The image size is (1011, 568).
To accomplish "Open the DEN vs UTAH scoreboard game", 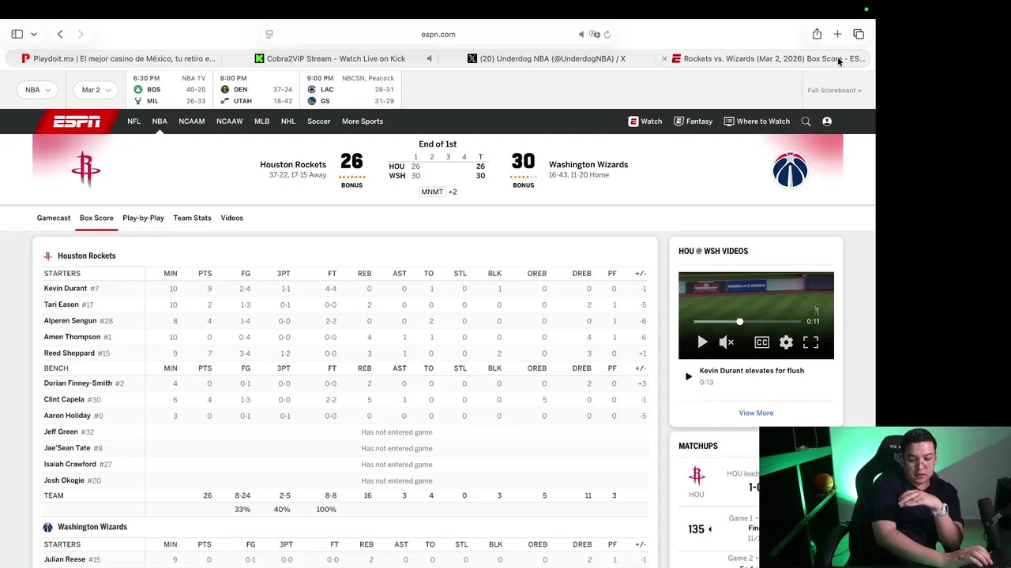I will (x=256, y=90).
